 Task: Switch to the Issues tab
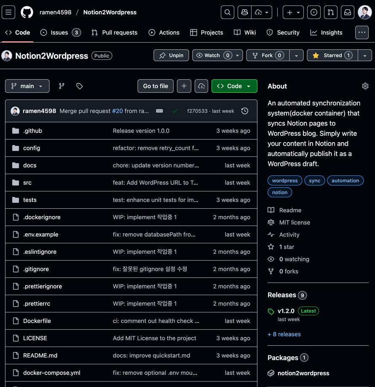(x=60, y=32)
